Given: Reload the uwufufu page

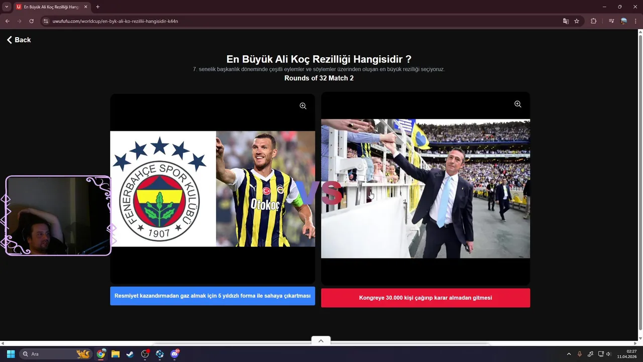Looking at the screenshot, I should point(31,21).
